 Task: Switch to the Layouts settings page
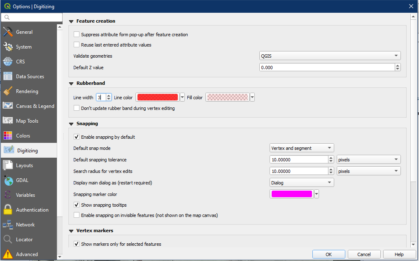[24, 165]
